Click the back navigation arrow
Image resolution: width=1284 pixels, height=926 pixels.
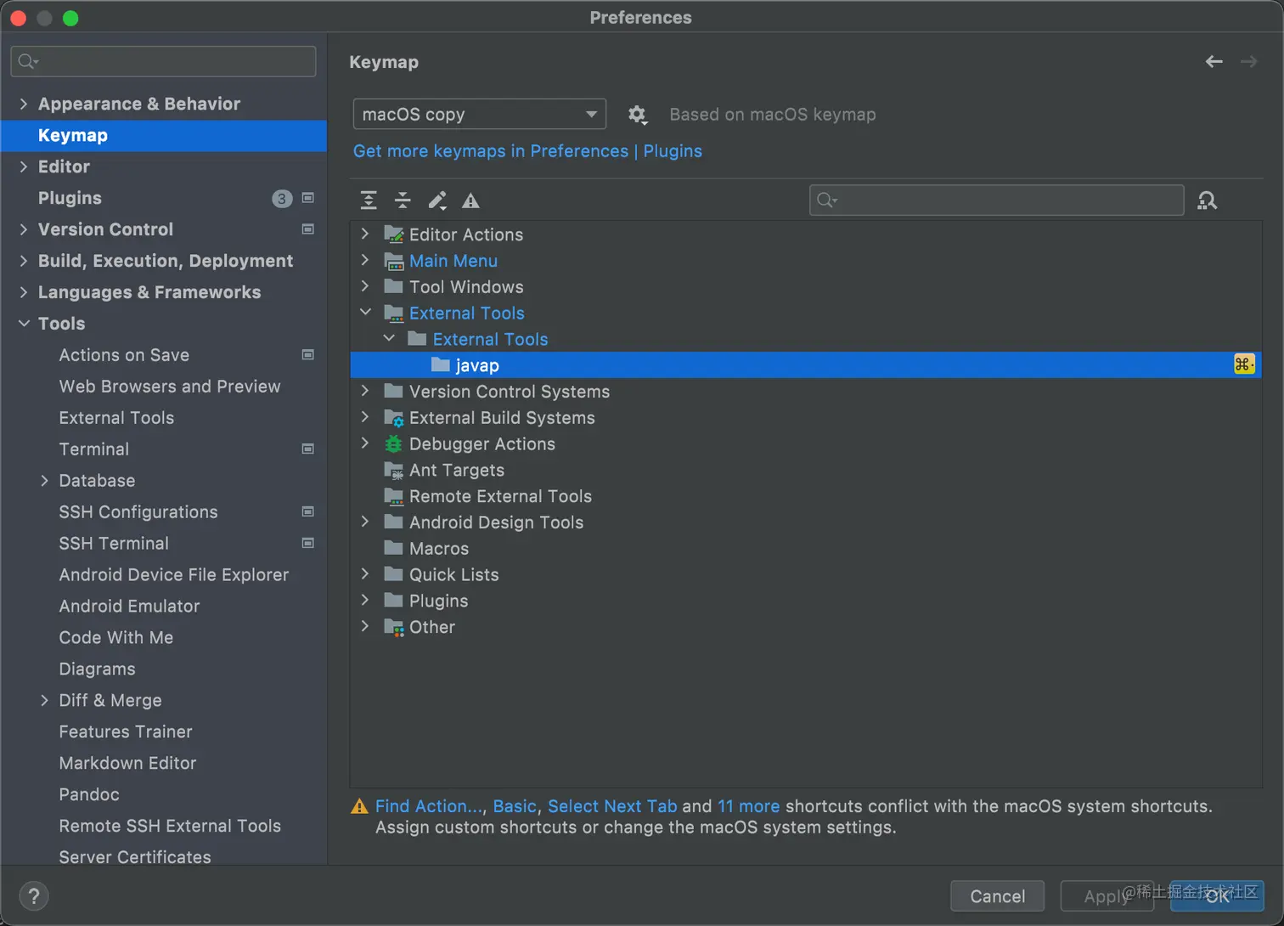[1214, 62]
